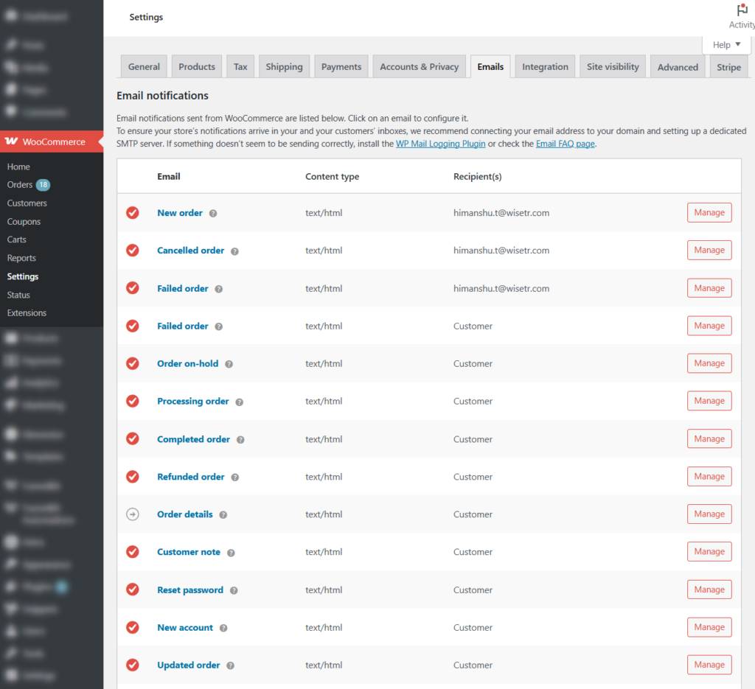This screenshot has width=755, height=689.
Task: Toggle enabled checkmark for Refunded order email
Action: point(133,477)
